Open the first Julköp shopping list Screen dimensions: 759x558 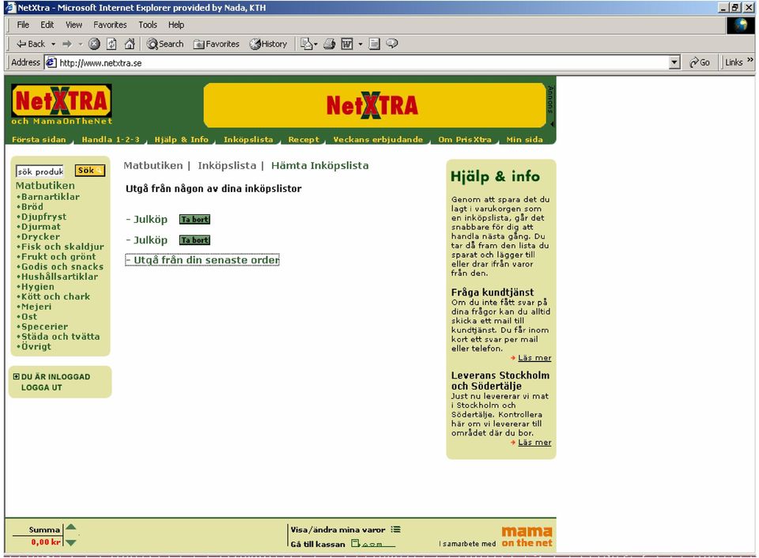coord(150,219)
